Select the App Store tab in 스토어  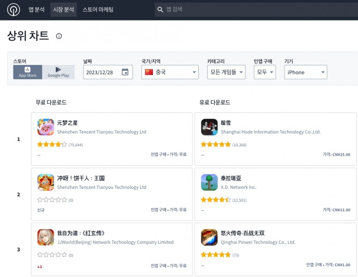pos(27,72)
